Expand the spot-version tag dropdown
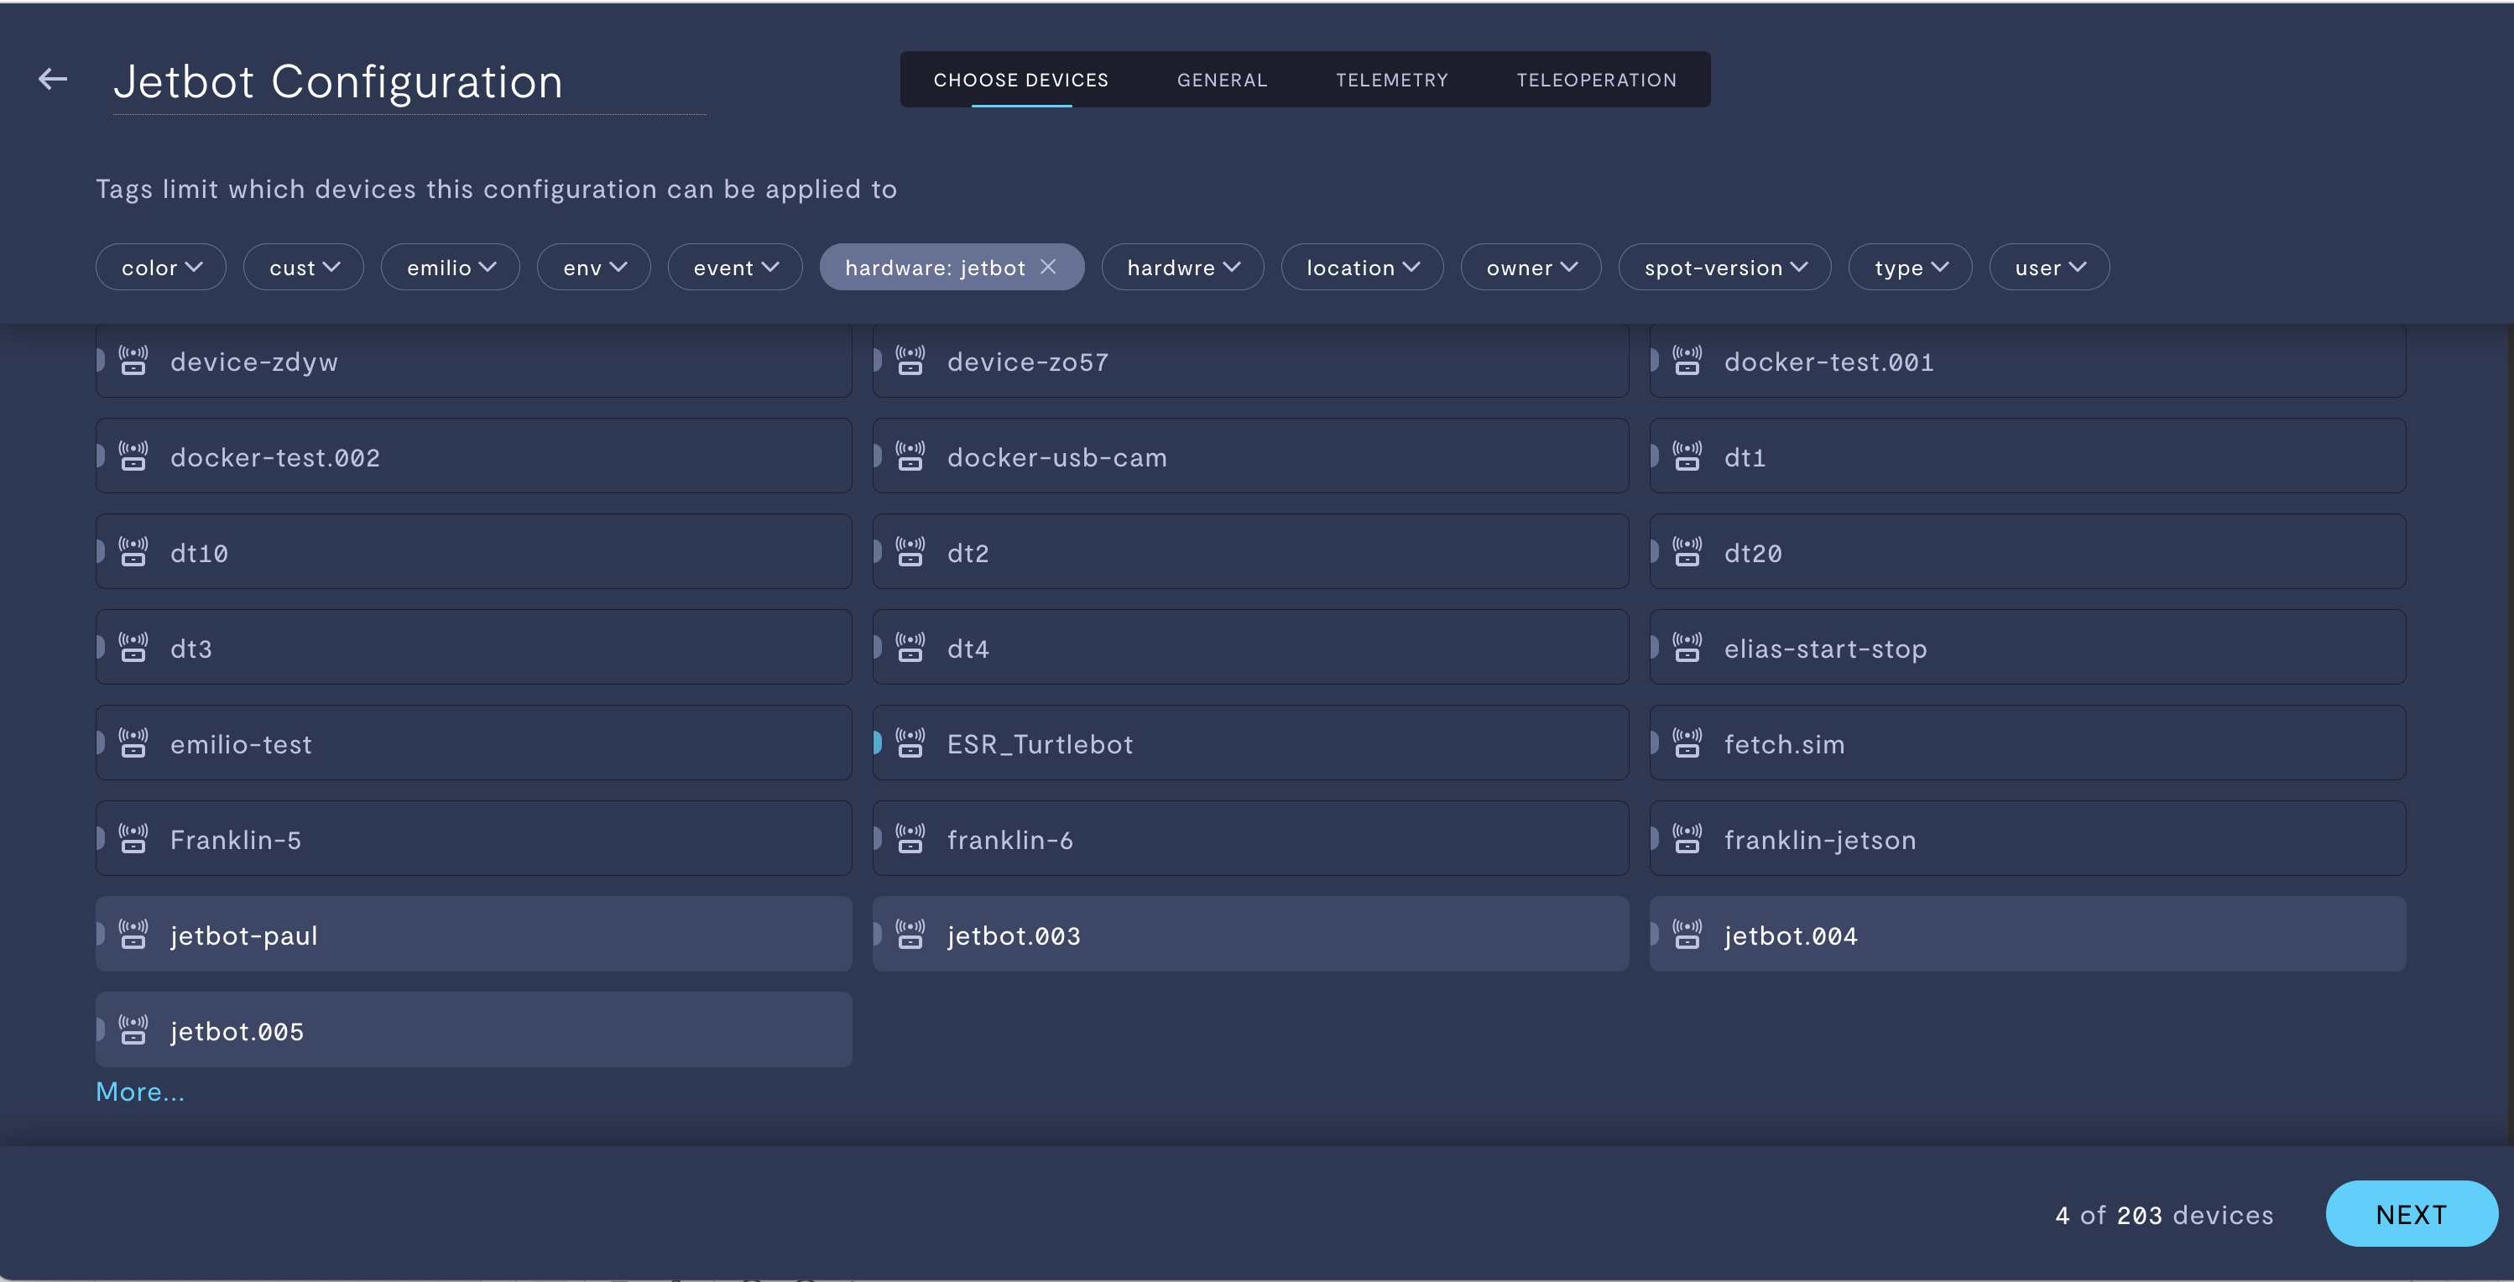 click(1724, 268)
